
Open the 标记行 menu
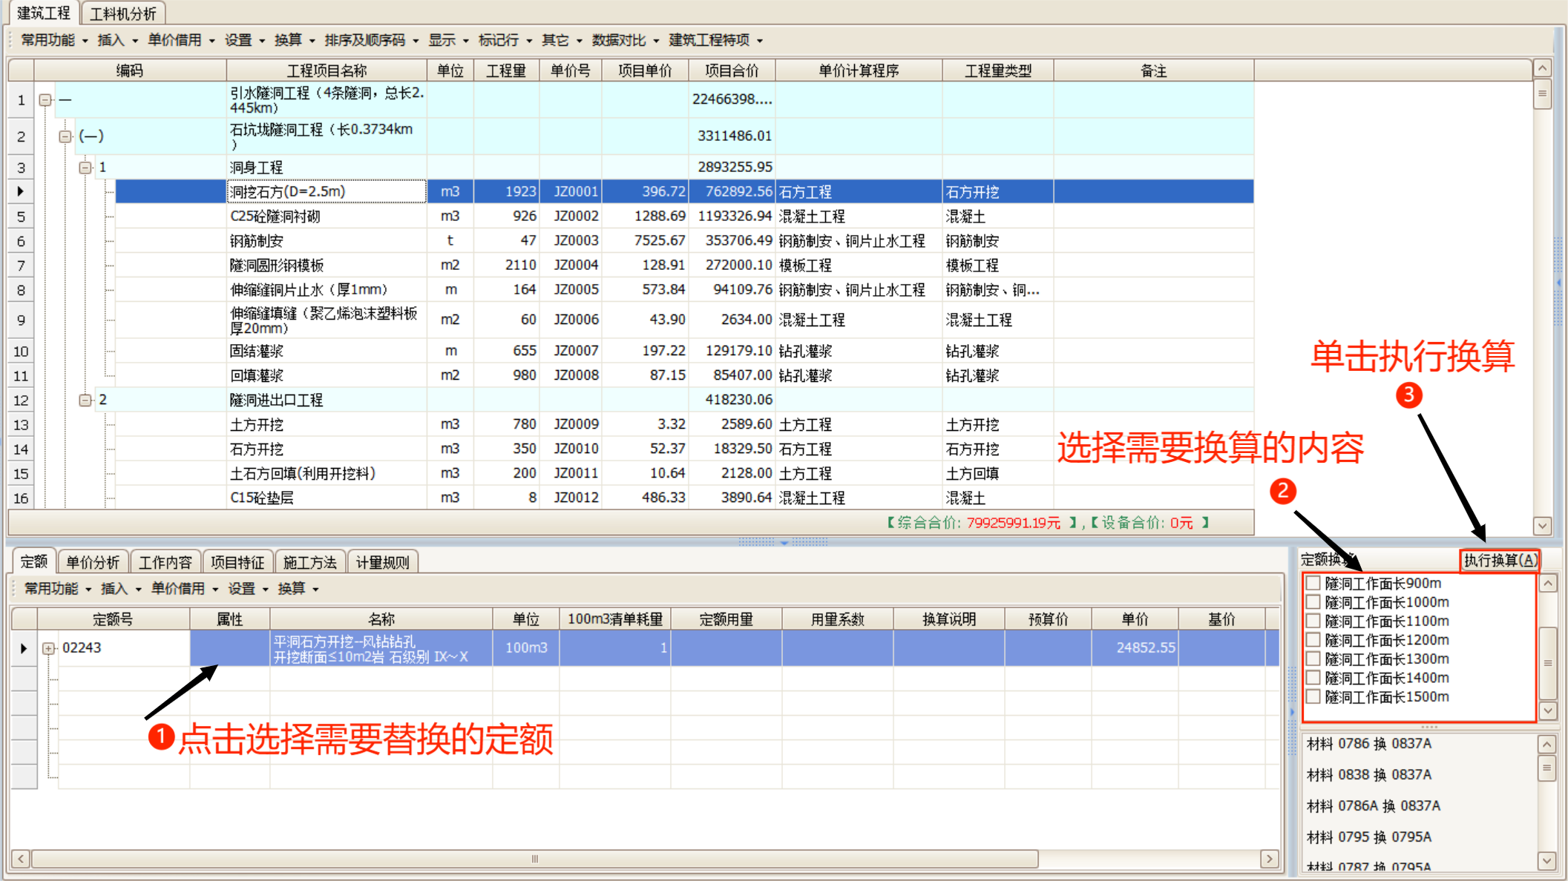[x=505, y=40]
